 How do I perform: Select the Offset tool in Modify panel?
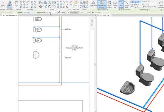pyautogui.click(x=45, y=2)
